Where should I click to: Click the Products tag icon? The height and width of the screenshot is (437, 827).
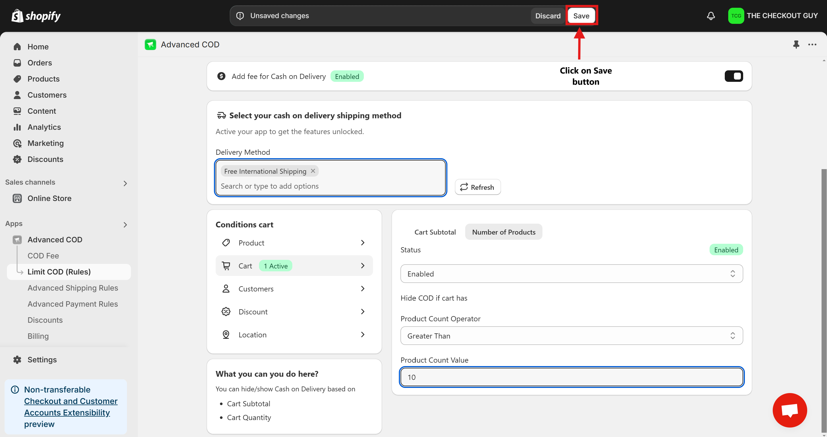(17, 79)
